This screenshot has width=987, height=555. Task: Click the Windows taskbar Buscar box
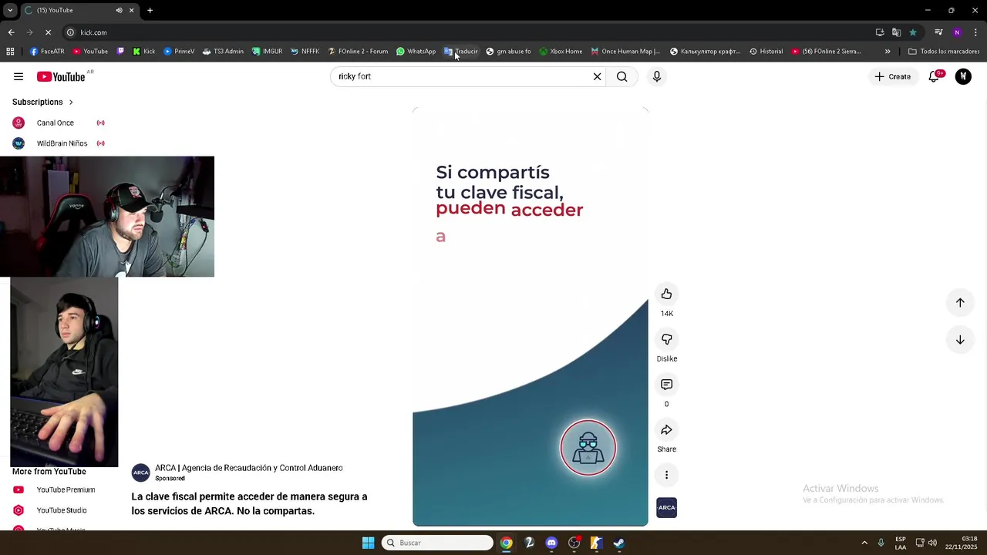click(x=437, y=543)
